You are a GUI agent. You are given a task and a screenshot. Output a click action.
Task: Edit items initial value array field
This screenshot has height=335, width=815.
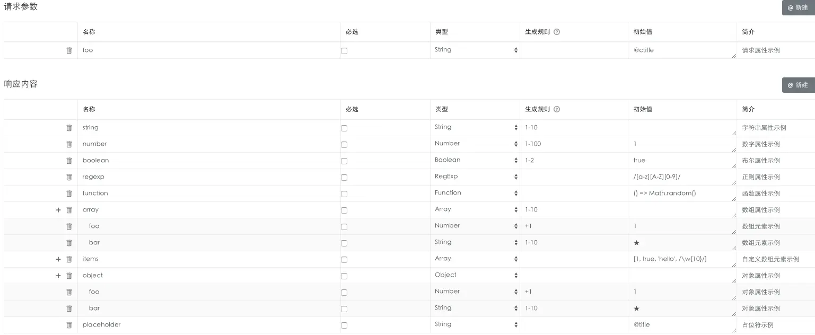pyautogui.click(x=682, y=259)
